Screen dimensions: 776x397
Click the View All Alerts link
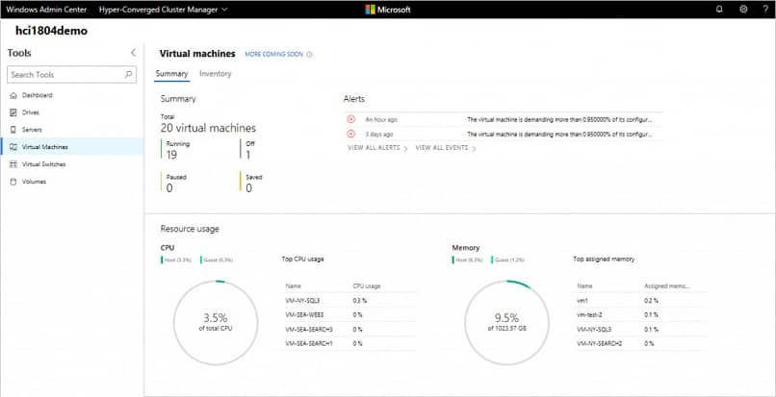[375, 149]
